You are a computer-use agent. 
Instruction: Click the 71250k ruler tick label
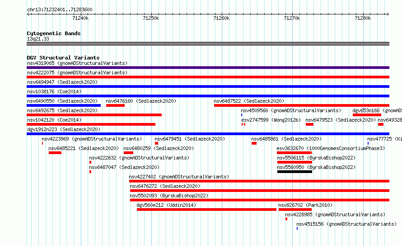(151, 18)
